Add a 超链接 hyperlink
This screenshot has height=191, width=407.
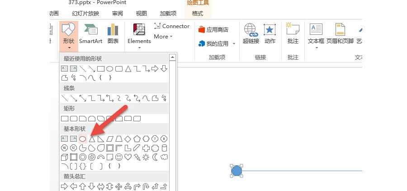click(x=251, y=34)
